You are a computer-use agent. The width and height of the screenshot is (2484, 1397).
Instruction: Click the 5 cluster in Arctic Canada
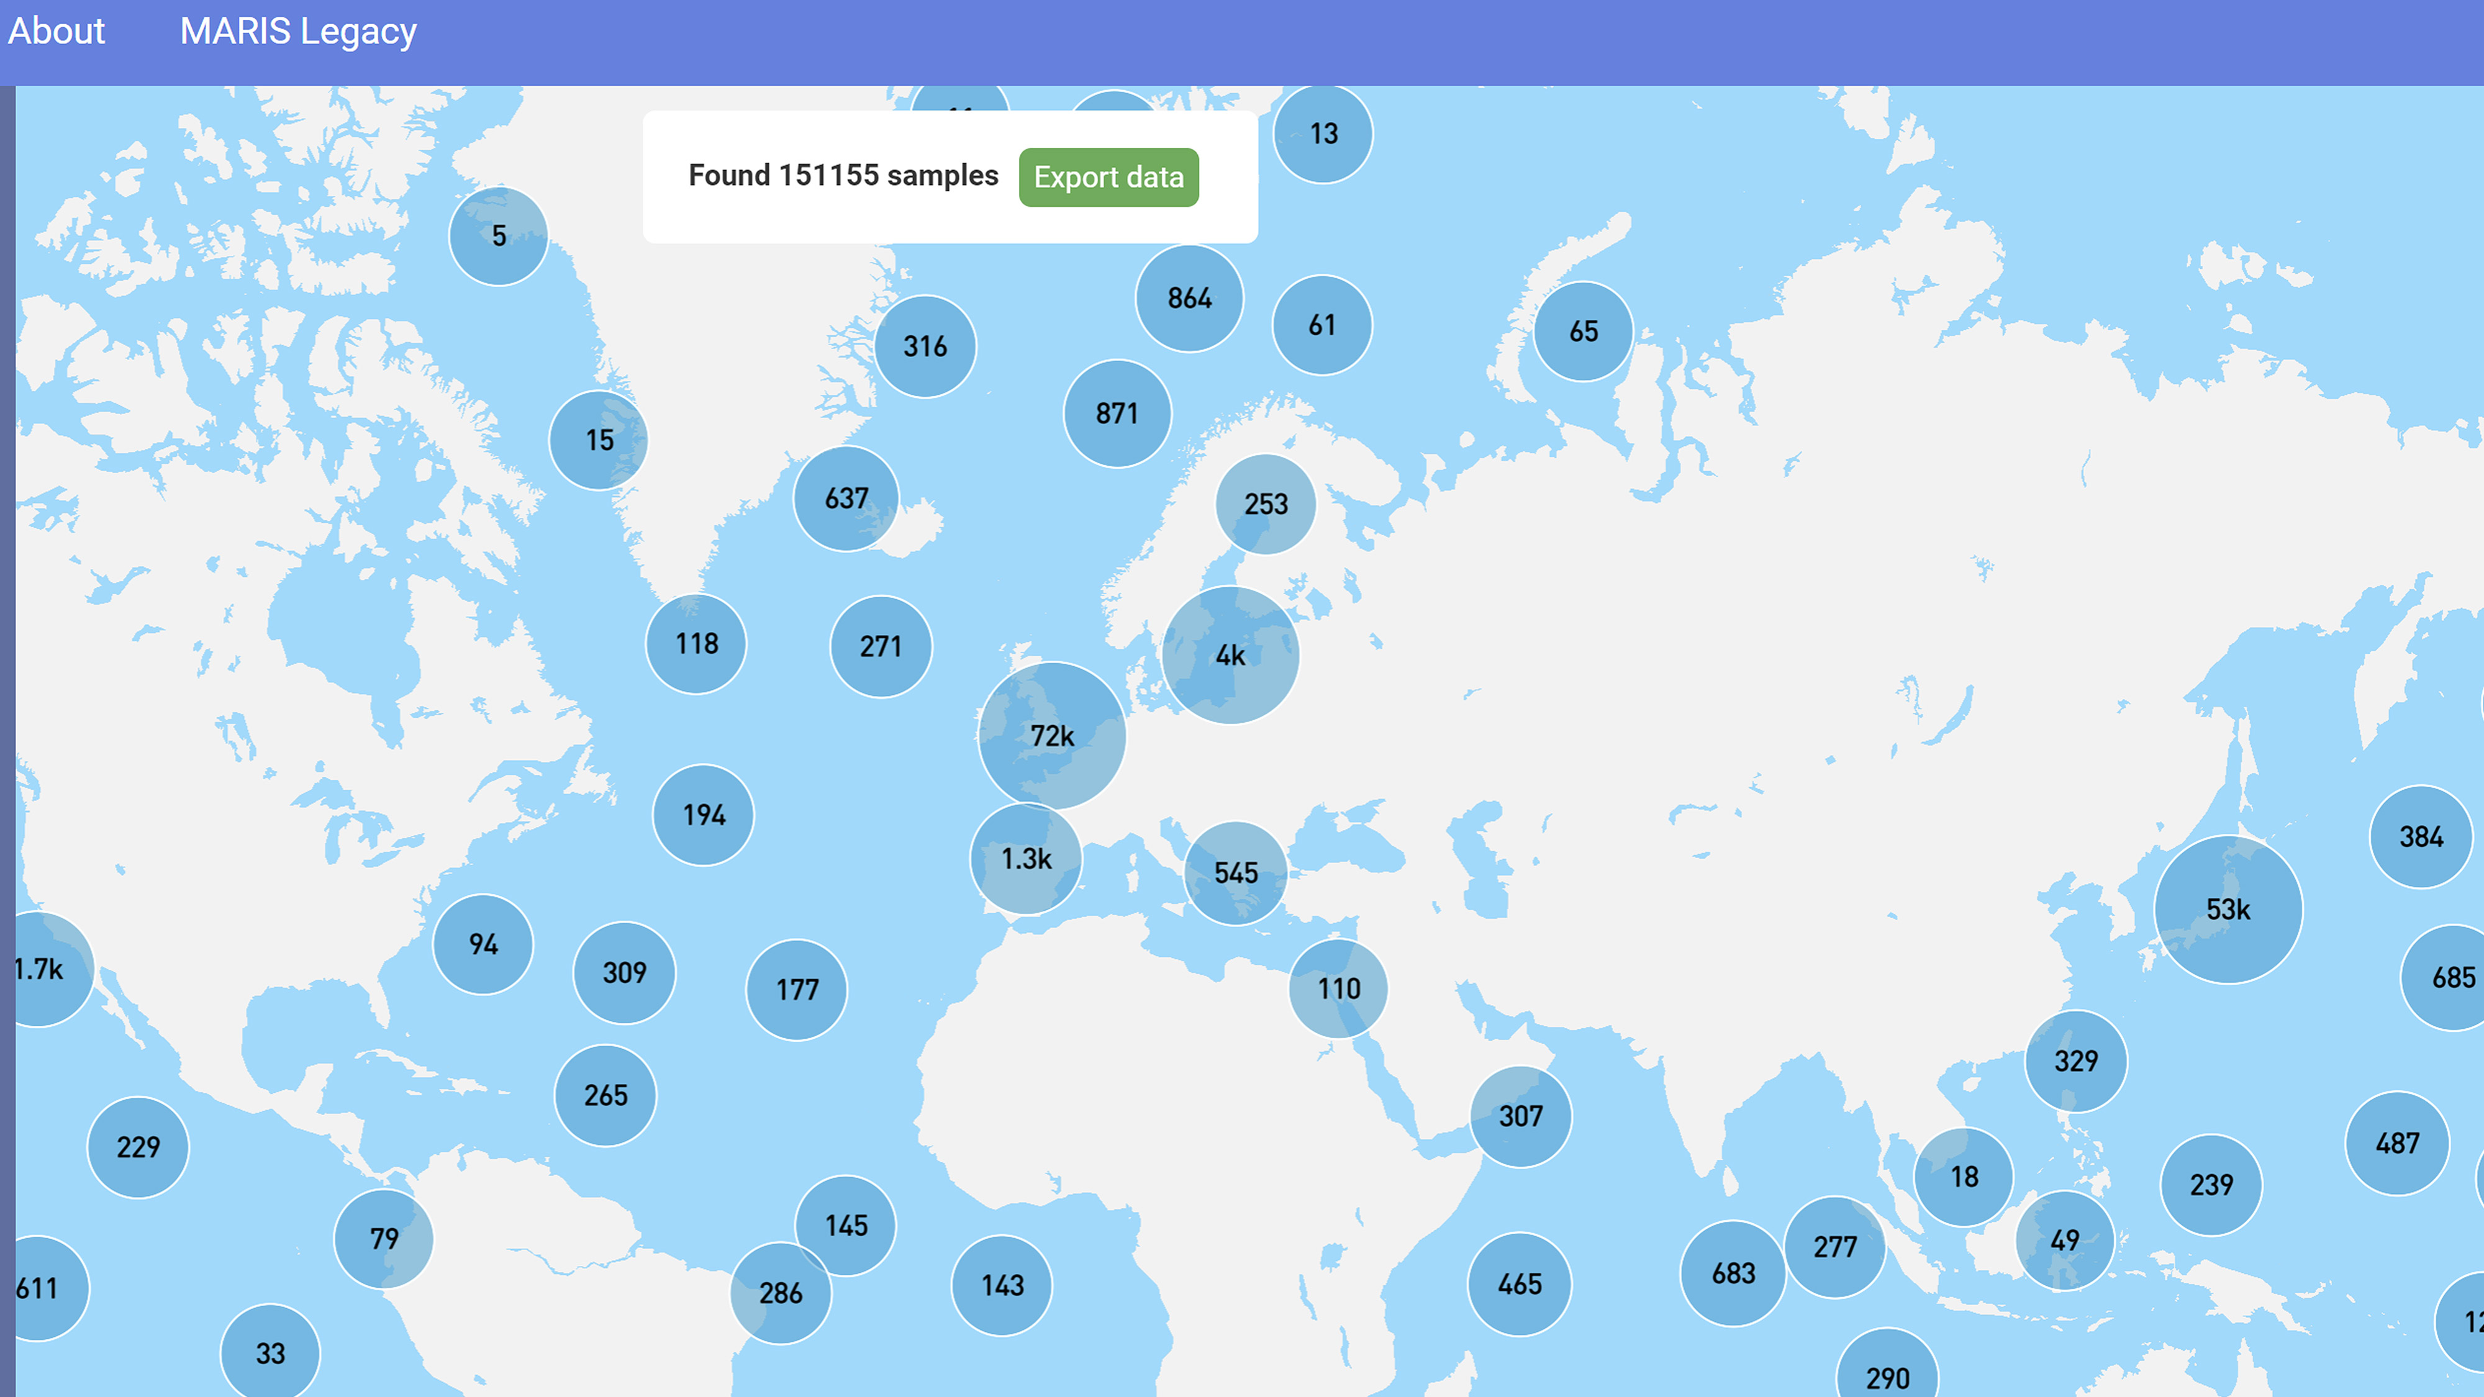point(499,235)
